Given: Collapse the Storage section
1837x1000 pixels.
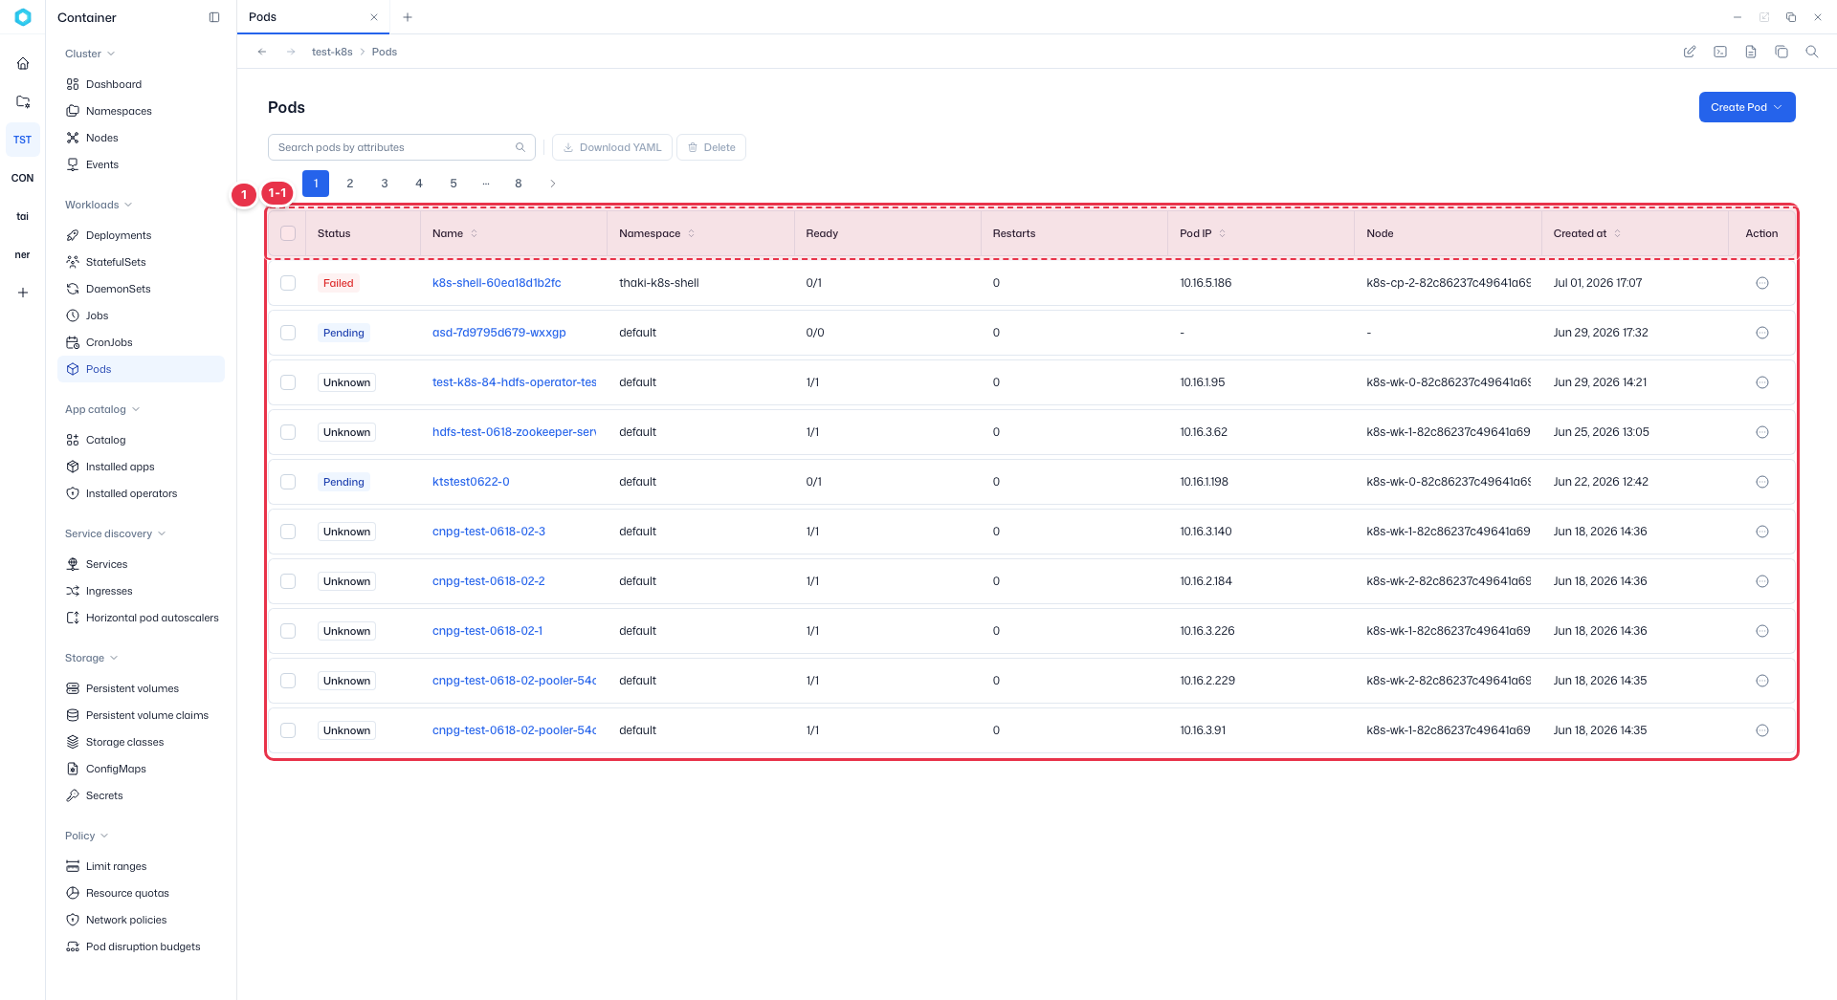Looking at the screenshot, I should click(91, 658).
